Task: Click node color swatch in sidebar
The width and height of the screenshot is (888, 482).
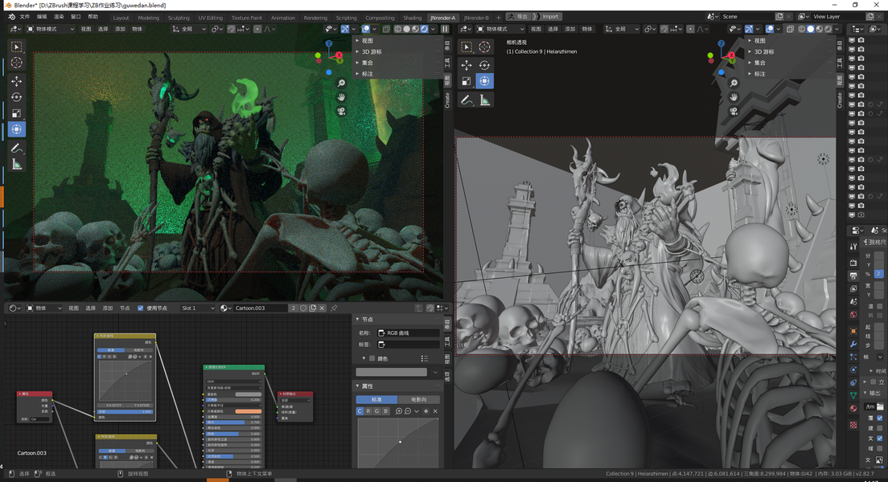Action: pyautogui.click(x=392, y=372)
